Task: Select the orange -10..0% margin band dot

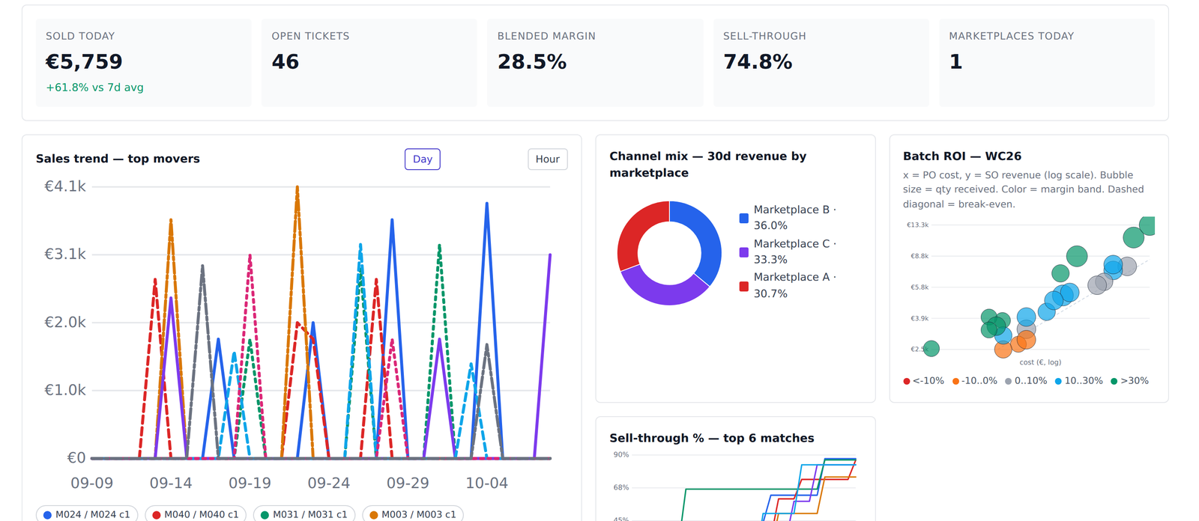Action: click(x=956, y=381)
